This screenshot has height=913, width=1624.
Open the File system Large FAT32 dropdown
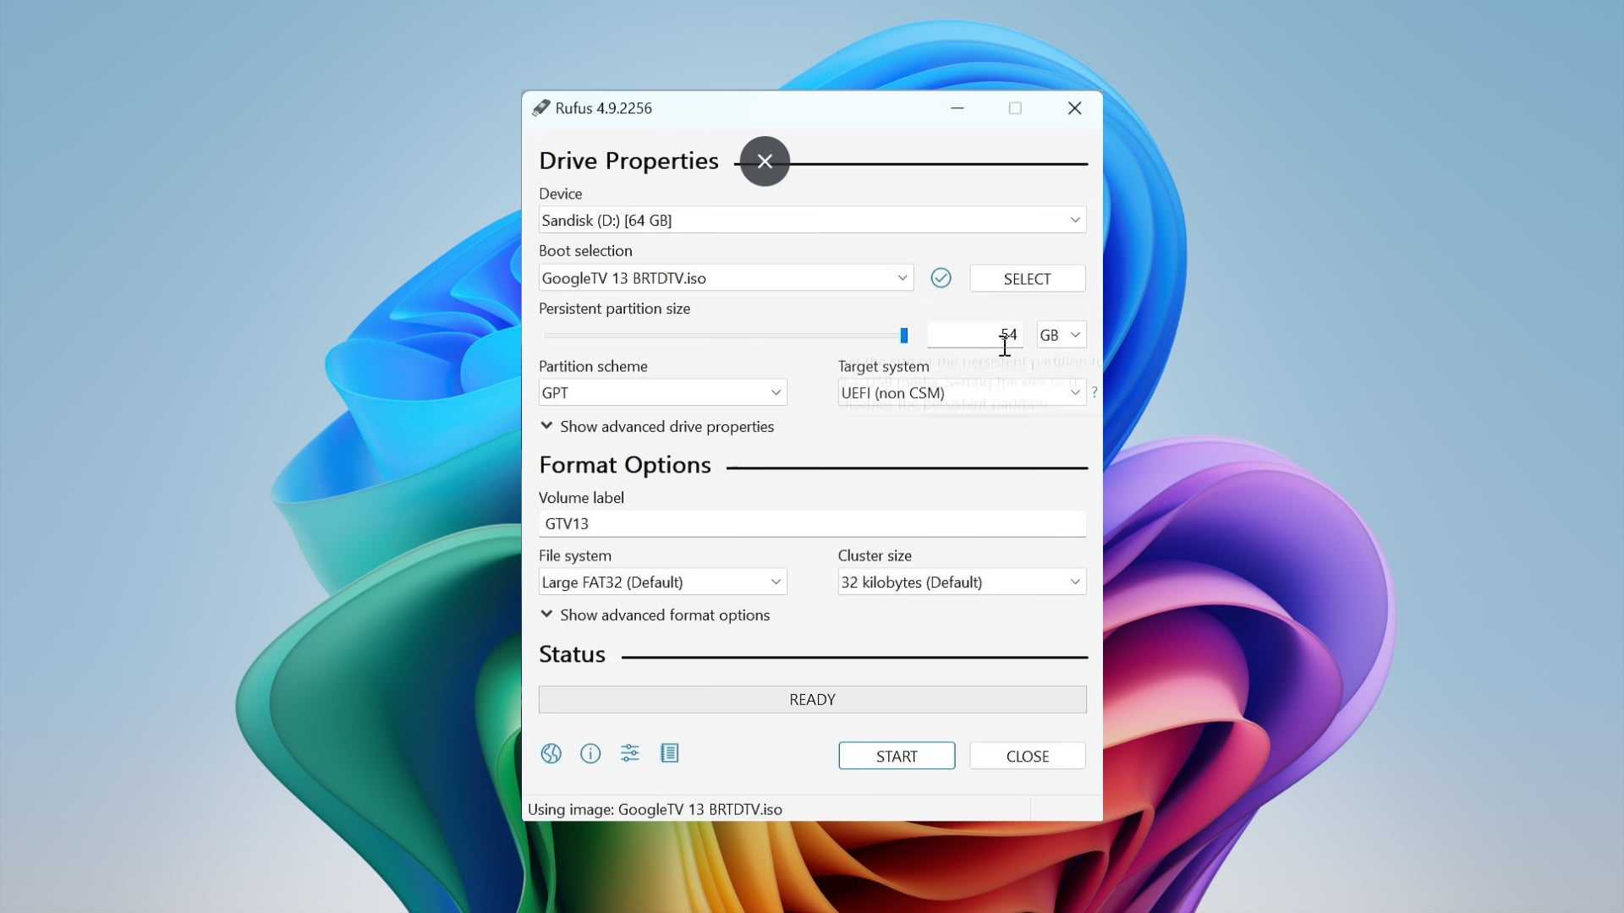(662, 582)
